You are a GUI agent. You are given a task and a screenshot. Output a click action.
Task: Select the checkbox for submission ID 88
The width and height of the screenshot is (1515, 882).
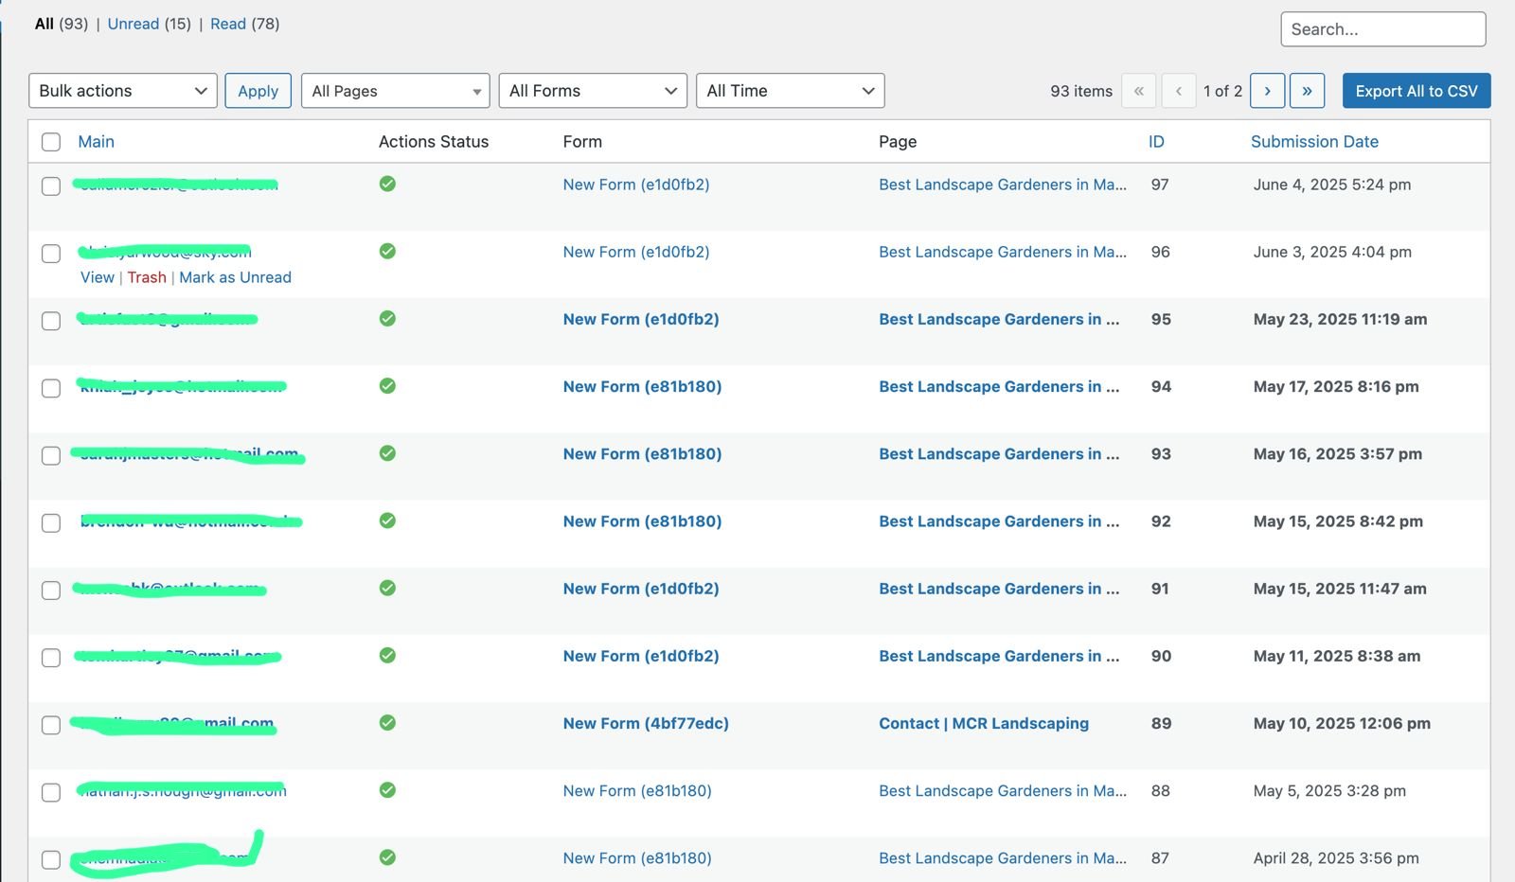[51, 792]
